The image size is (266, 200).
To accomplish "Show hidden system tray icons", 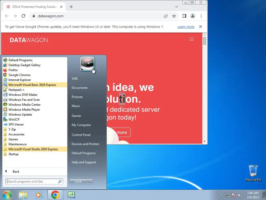I will coord(221,195).
